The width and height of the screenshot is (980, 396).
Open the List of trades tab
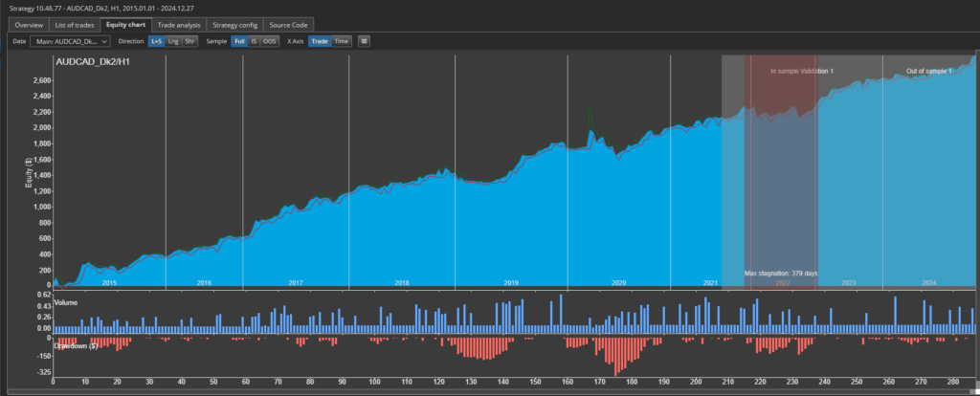click(x=75, y=25)
